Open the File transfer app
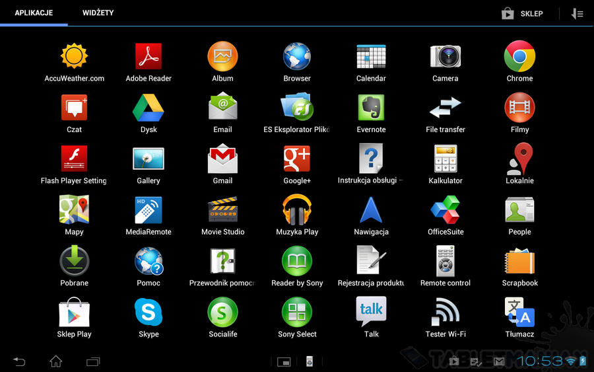594x372 pixels. (445, 107)
